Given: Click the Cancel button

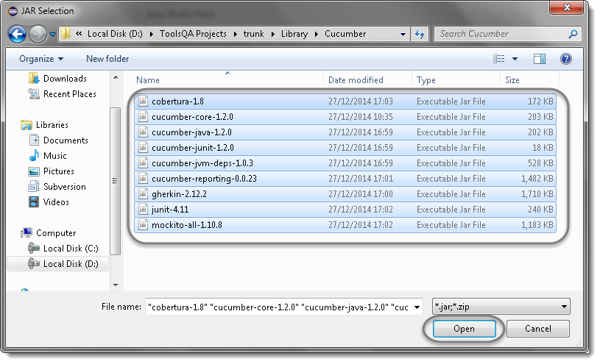Looking at the screenshot, I should 538,329.
